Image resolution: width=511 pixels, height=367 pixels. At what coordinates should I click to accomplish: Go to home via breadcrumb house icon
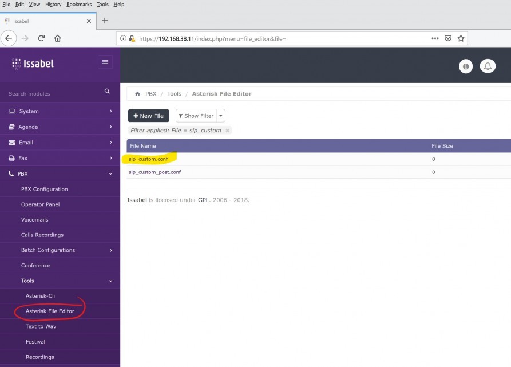click(137, 94)
